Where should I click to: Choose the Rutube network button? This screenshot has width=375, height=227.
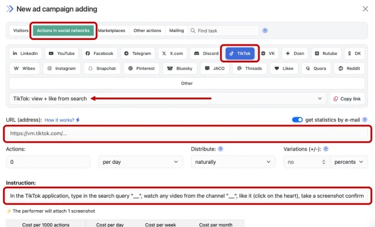click(x=326, y=53)
